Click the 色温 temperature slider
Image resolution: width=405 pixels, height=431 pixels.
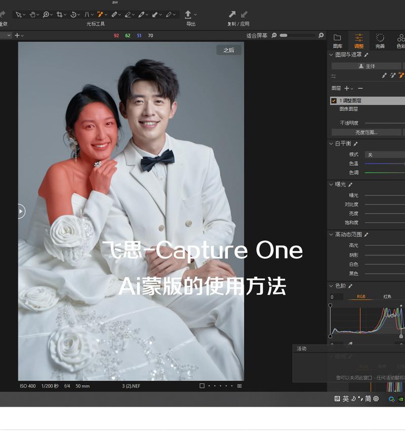coord(385,163)
